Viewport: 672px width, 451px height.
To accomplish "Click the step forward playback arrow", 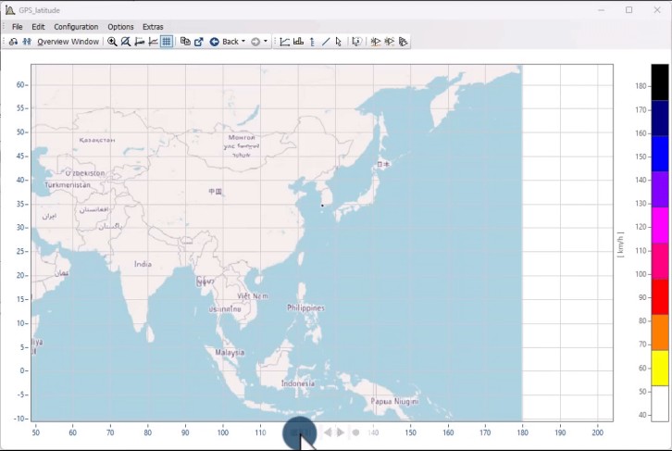I will [x=341, y=432].
